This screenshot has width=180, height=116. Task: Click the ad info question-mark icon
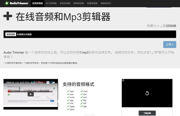(123, 80)
